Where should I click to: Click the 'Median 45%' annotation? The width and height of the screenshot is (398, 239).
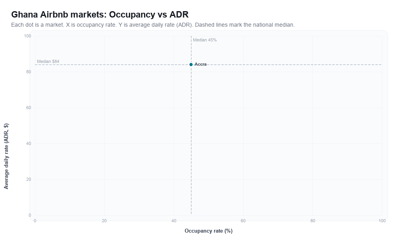(x=205, y=40)
